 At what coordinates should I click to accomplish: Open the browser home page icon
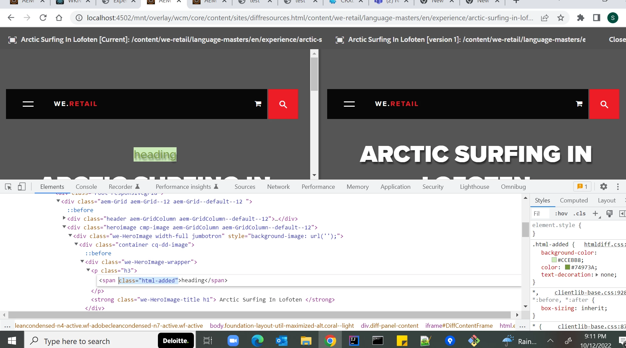tap(59, 18)
